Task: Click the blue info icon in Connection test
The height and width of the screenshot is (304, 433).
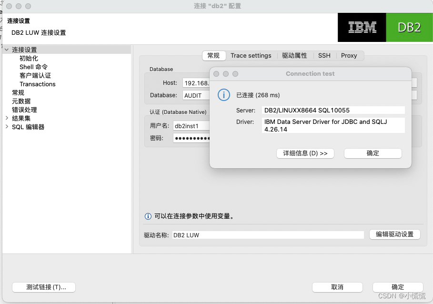Action: pos(224,94)
